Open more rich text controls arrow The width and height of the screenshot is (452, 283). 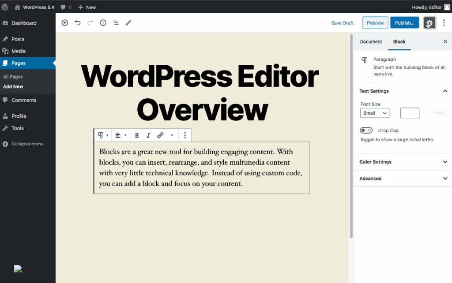(x=172, y=135)
